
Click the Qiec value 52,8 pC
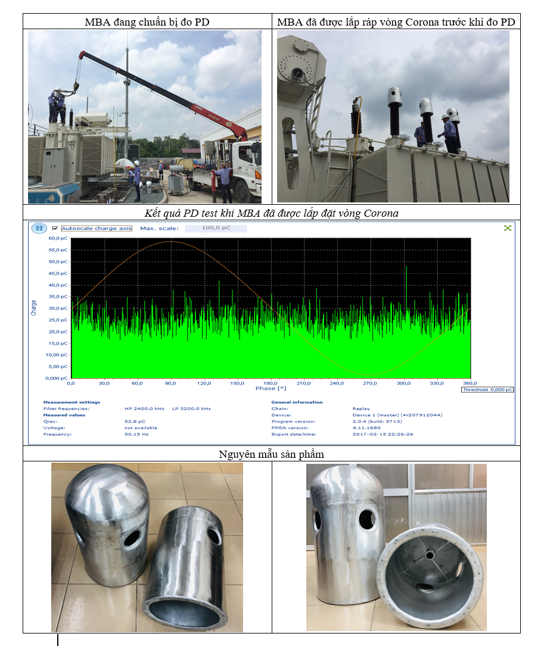tap(135, 422)
